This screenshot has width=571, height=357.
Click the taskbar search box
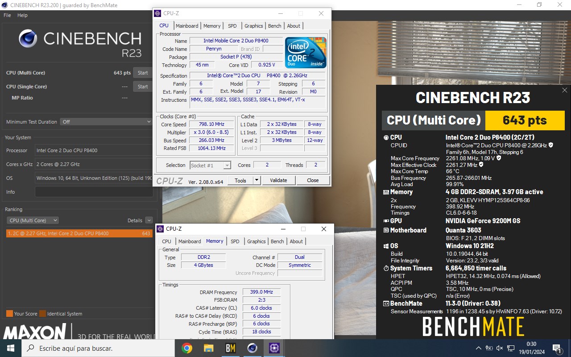pos(98,348)
